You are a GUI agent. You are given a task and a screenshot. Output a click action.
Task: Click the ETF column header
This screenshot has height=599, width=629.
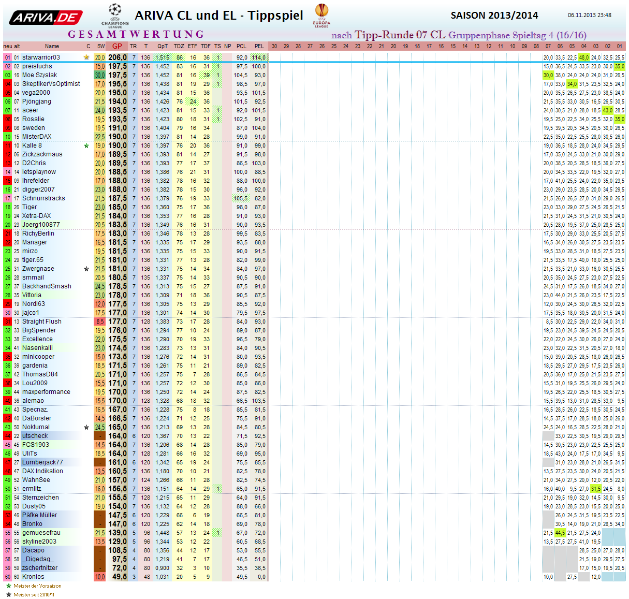(x=193, y=46)
